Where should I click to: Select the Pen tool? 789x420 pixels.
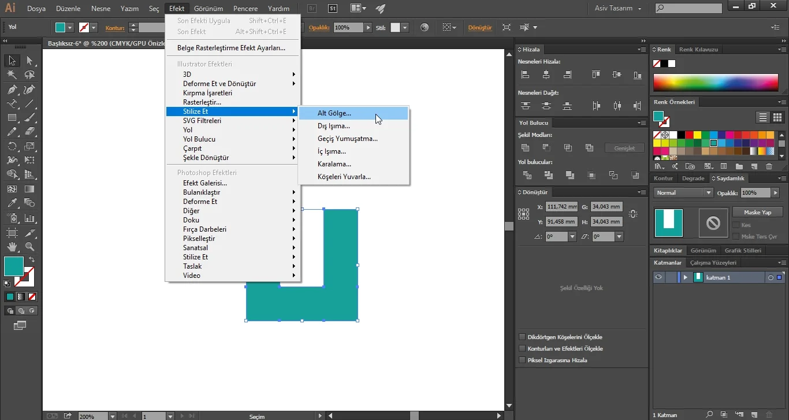pos(12,90)
